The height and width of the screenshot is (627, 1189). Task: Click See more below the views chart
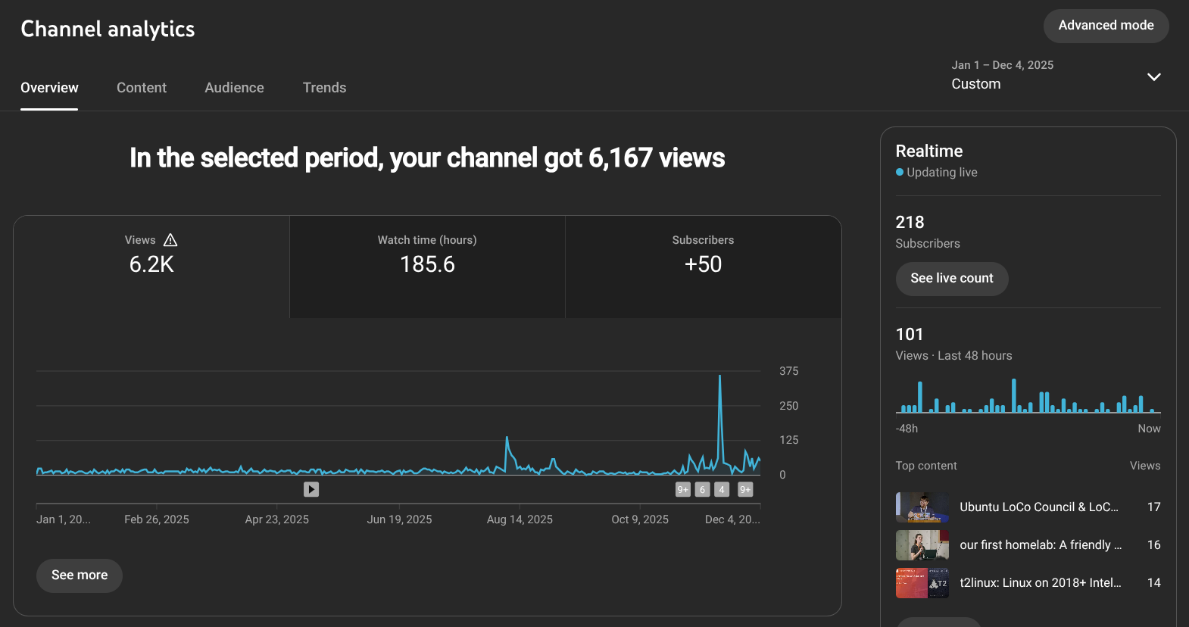[x=80, y=576]
